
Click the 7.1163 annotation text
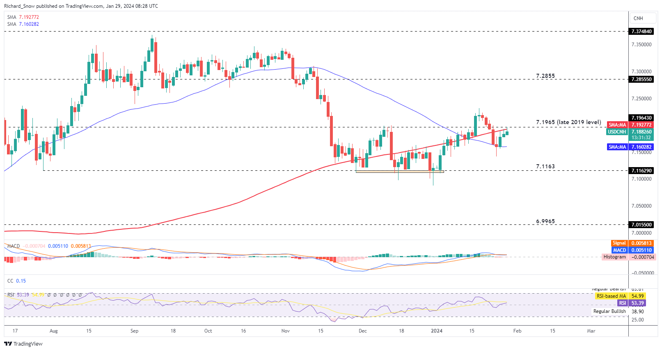(x=545, y=166)
